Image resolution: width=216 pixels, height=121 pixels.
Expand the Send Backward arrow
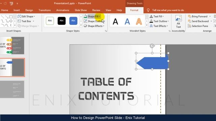(x=211, y=21)
